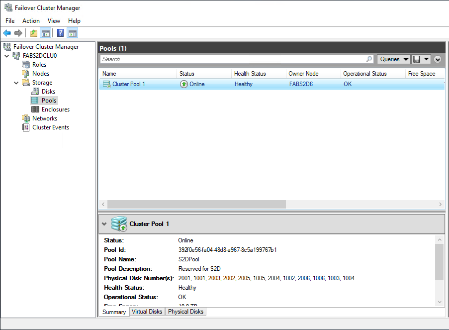Click the green Online status icon
Viewport: 449px width, 330px height.
coord(184,84)
